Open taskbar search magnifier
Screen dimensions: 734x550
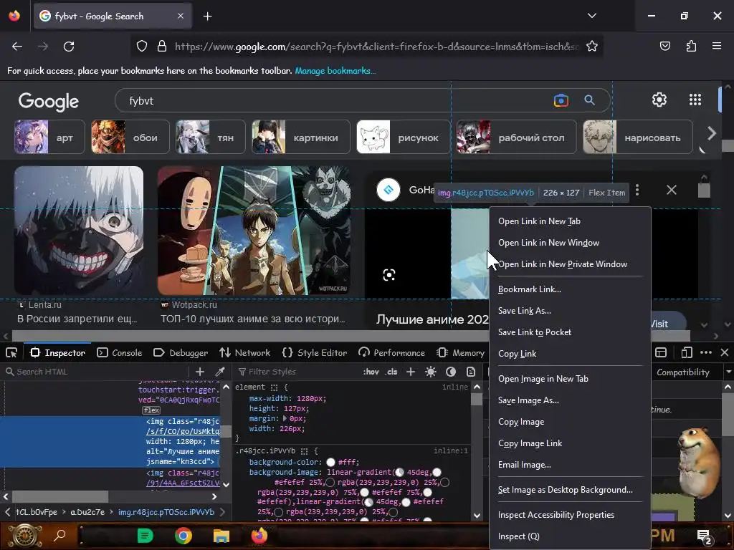click(x=59, y=536)
